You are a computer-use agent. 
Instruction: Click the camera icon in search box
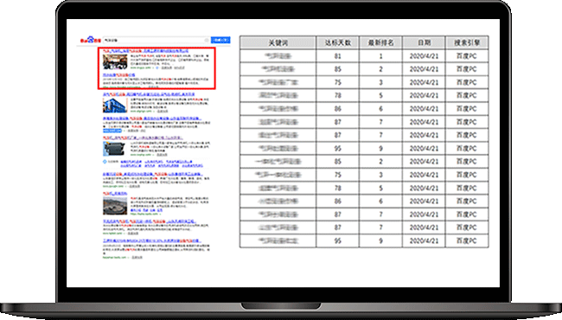pos(207,40)
